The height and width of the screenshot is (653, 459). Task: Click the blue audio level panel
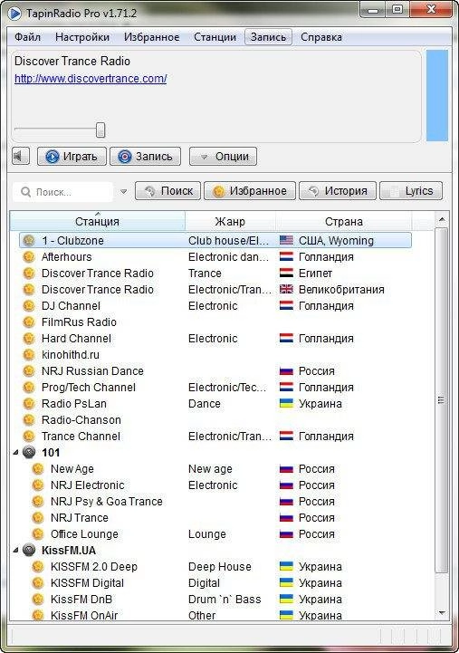click(437, 95)
